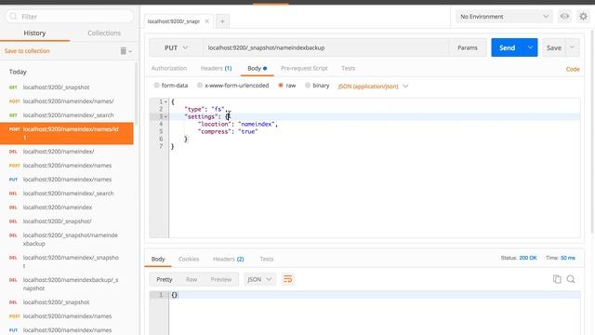The height and width of the screenshot is (335, 595).
Task: Select form-data body type
Action: (x=156, y=86)
